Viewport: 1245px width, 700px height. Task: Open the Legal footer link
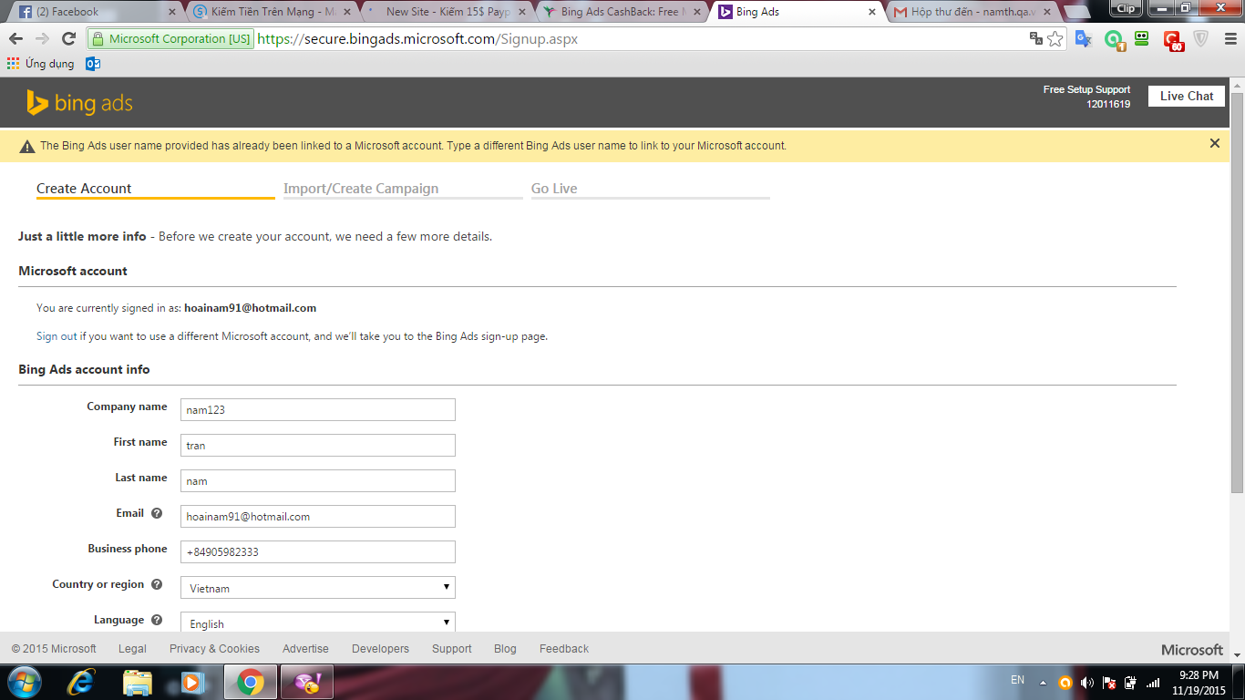pyautogui.click(x=132, y=649)
